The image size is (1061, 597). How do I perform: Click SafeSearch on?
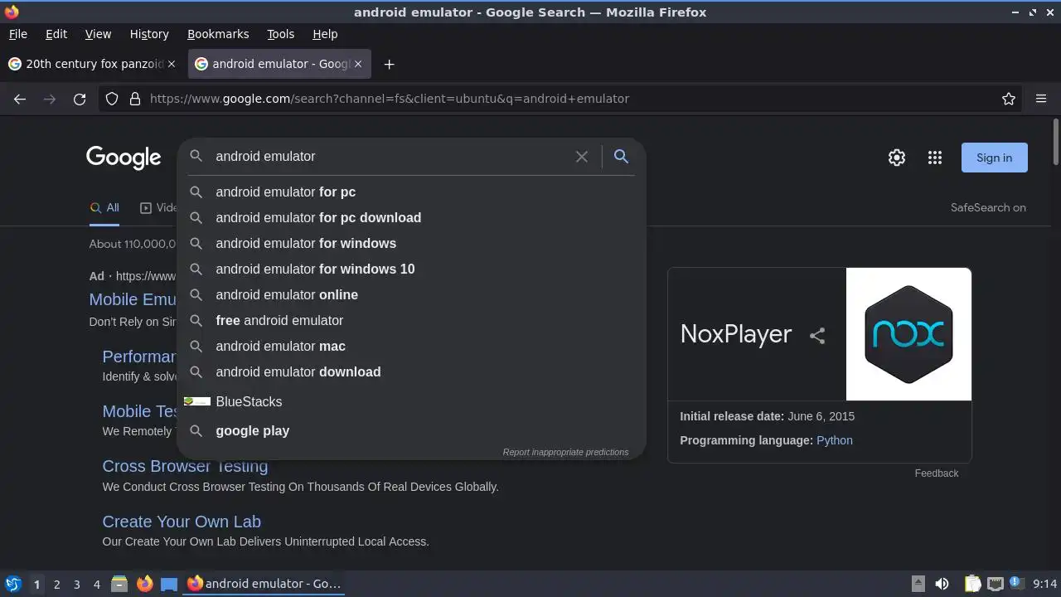point(988,208)
